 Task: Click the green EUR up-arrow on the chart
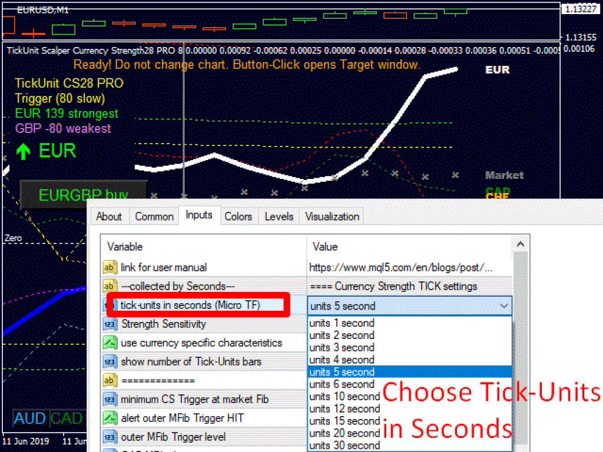point(23,151)
